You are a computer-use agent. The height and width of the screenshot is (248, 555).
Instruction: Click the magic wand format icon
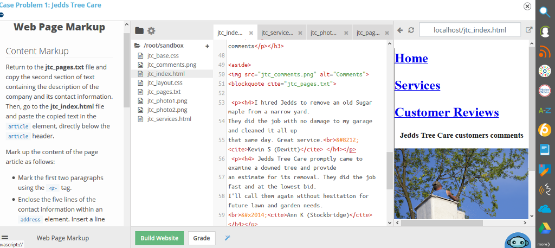(228, 238)
